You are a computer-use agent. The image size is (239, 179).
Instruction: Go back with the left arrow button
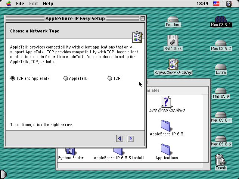(119, 138)
